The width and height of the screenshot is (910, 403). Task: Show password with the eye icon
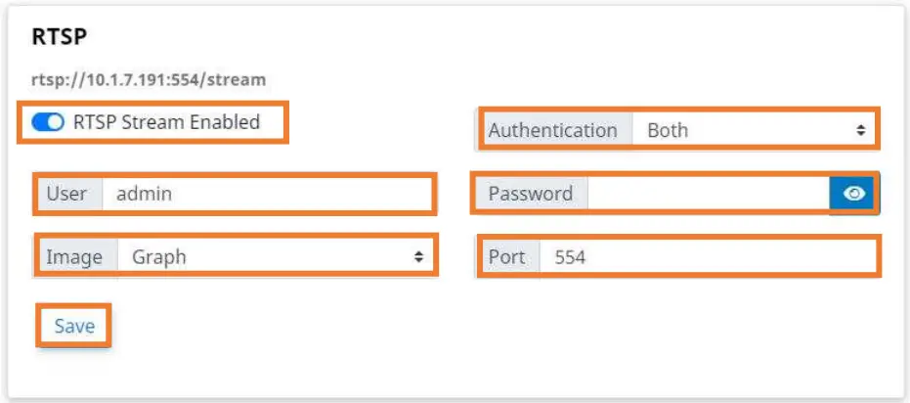click(x=854, y=194)
